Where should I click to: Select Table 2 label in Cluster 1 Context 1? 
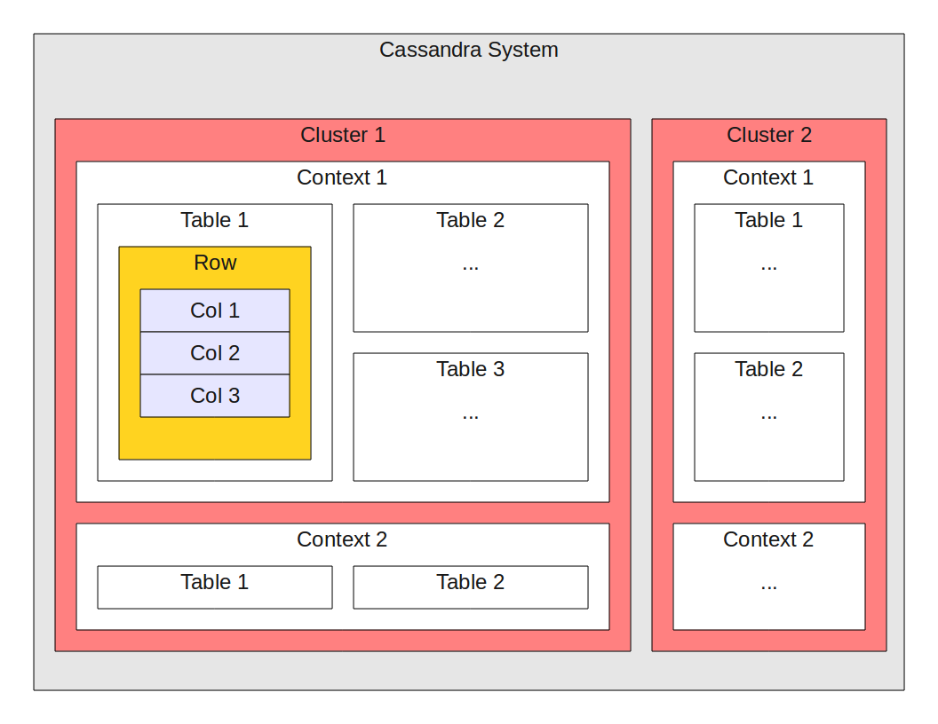[470, 220]
